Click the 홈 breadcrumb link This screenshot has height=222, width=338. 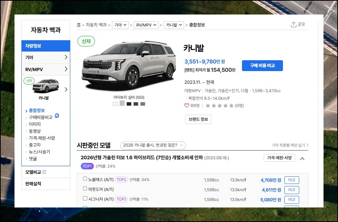pyautogui.click(x=79, y=25)
